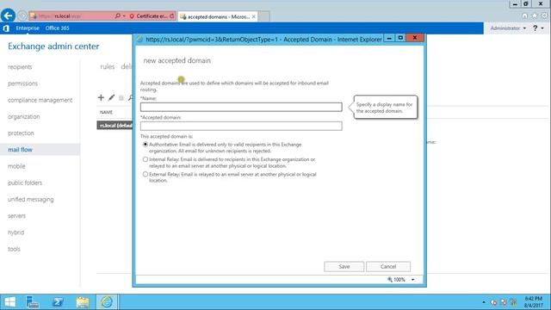Click the search magnifier in address bar
This screenshot has height=310, width=551.
point(117,15)
